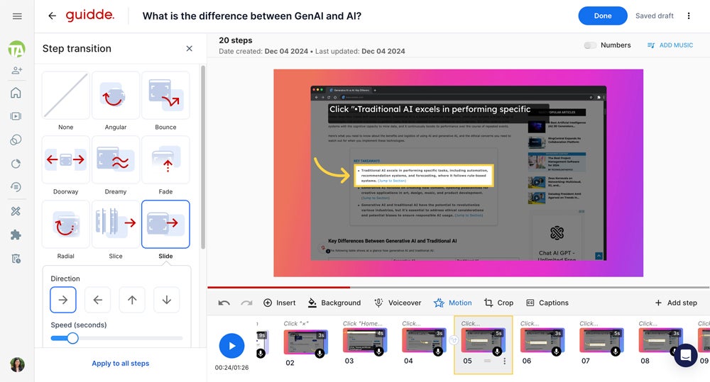Select the Slide transition
This screenshot has height=382, width=710.
165,224
